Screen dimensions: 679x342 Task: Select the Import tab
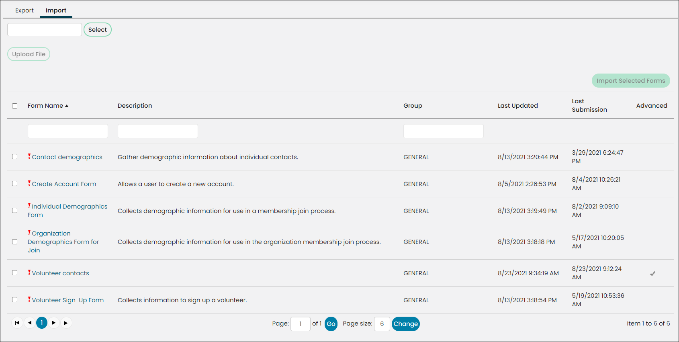pos(56,10)
